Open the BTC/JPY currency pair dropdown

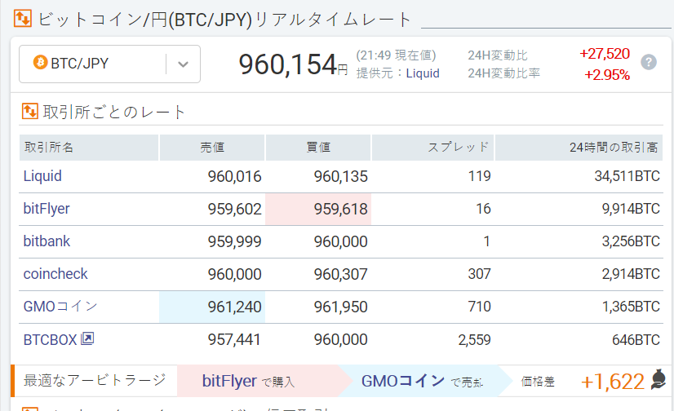(x=109, y=64)
